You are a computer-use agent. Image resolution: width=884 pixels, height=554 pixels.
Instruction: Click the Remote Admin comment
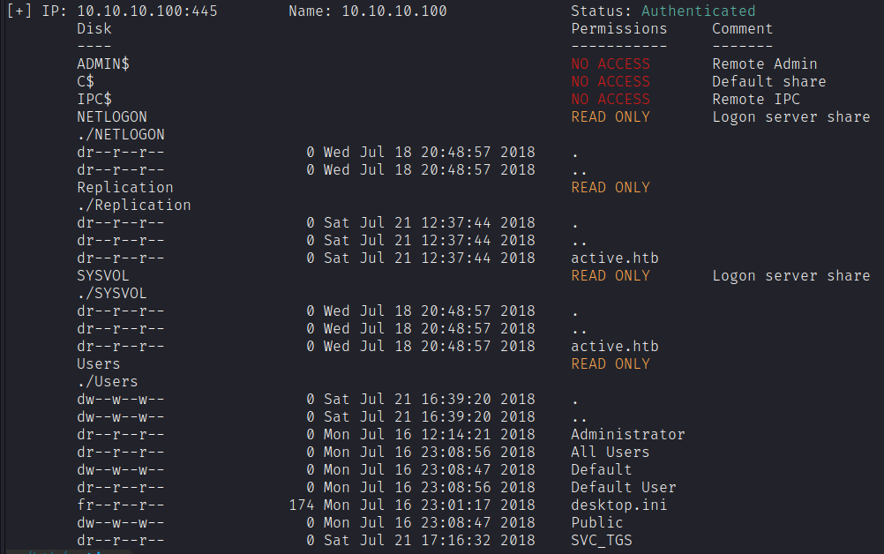click(765, 64)
